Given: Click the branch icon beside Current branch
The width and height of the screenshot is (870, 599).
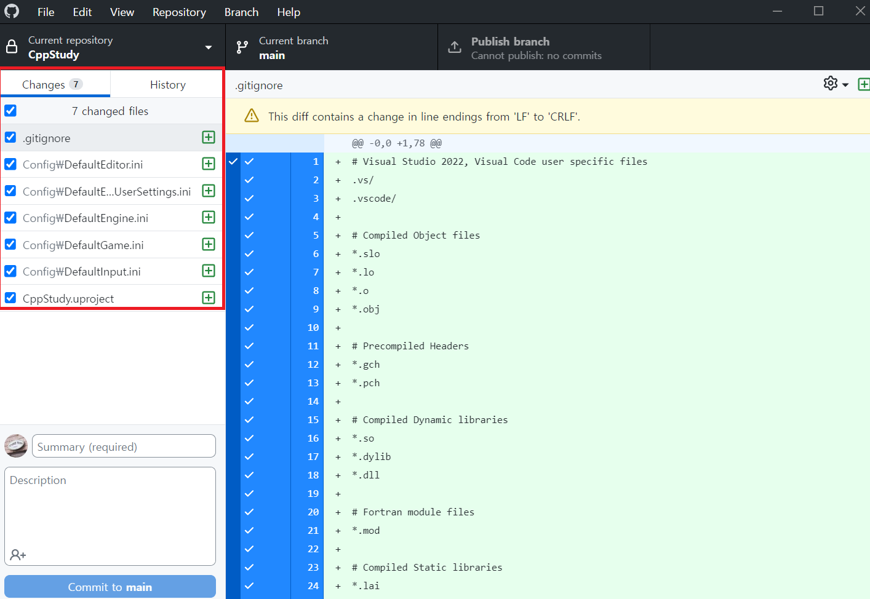Looking at the screenshot, I should [242, 47].
